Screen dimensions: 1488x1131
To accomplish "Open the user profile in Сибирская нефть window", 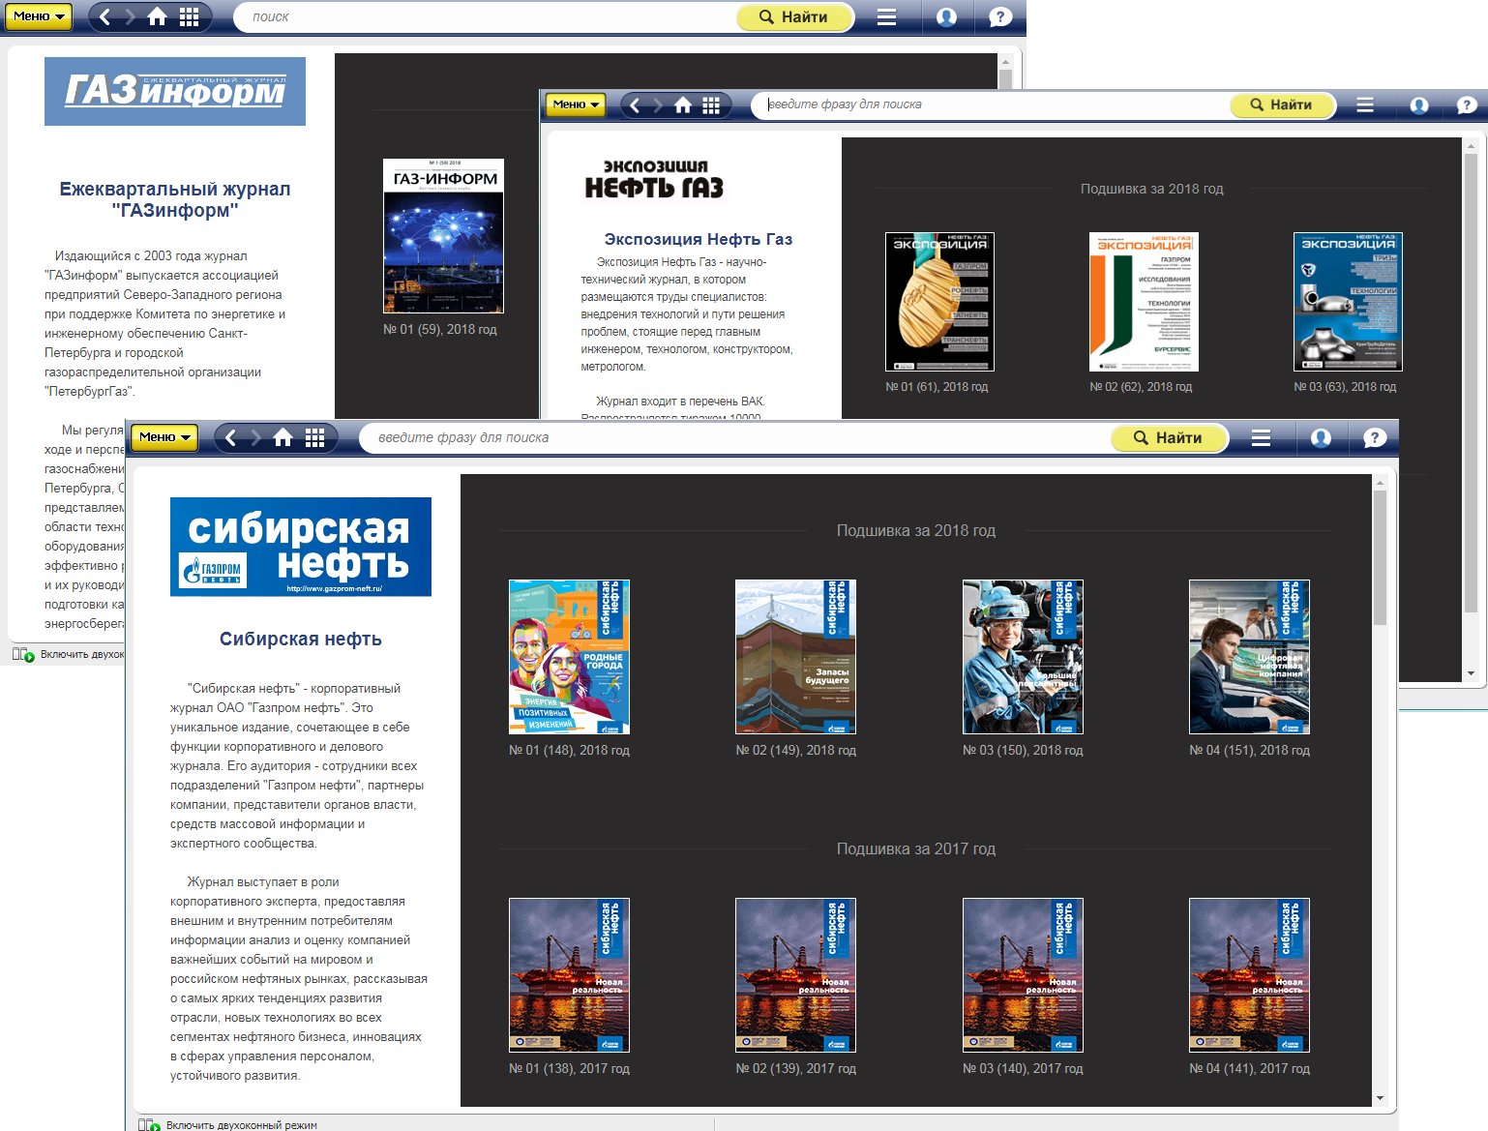I will click(1321, 438).
